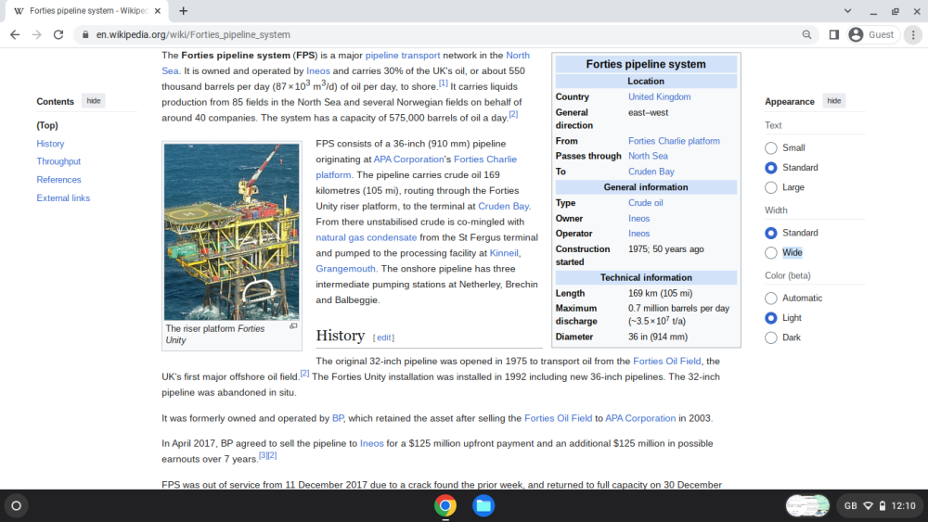Open status tray showing 12:10
Screen dimensions: 928x522
pos(880,506)
